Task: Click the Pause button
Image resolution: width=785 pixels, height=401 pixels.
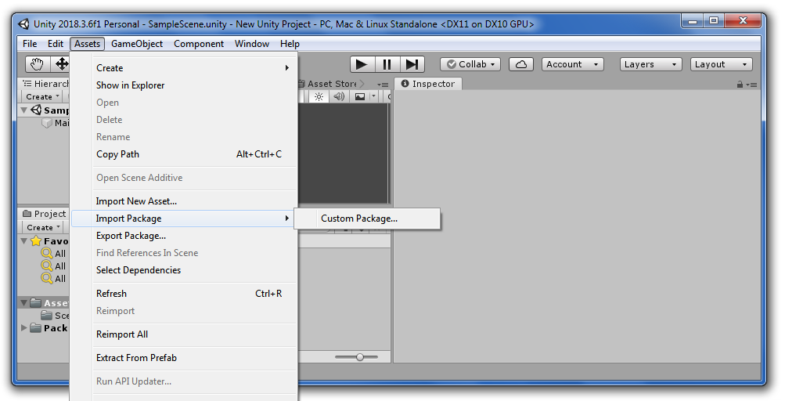Action: coord(387,64)
